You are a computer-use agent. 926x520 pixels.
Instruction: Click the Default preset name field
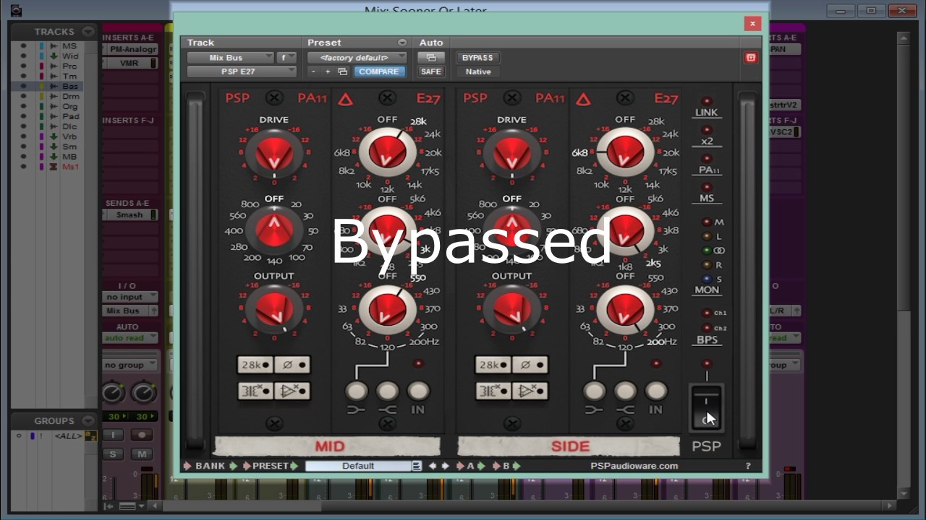tap(358, 466)
